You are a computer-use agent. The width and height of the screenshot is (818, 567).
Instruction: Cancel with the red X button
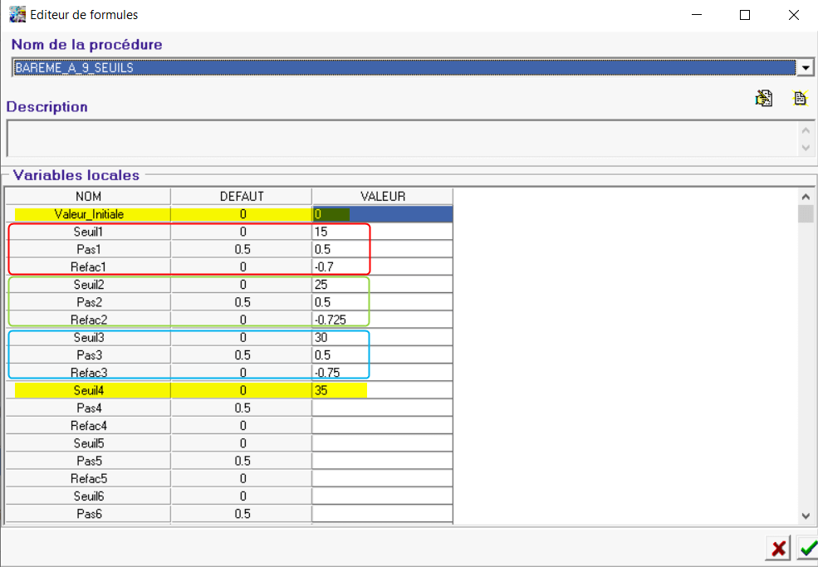click(x=779, y=549)
